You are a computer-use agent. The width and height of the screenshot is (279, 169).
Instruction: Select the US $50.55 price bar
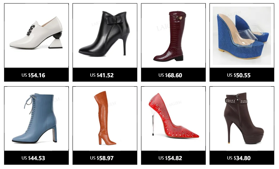click(242, 75)
